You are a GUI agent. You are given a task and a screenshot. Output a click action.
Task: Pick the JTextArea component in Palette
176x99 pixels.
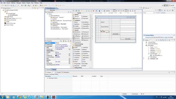click(85, 54)
